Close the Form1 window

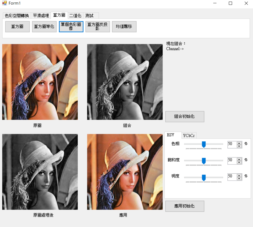click(246, 3)
